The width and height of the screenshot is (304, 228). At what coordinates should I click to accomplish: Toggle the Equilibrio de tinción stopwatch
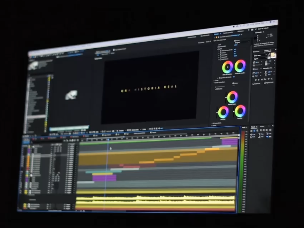pyautogui.click(x=219, y=78)
